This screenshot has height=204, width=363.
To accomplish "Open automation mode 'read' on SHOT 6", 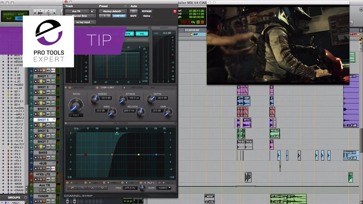I will tap(53, 136).
